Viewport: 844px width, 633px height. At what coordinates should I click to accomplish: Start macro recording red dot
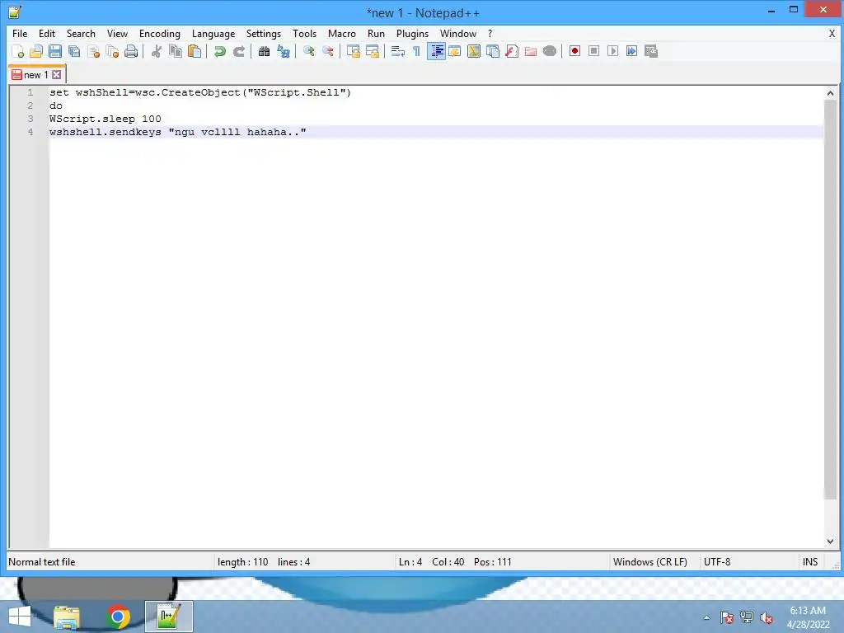click(x=574, y=51)
